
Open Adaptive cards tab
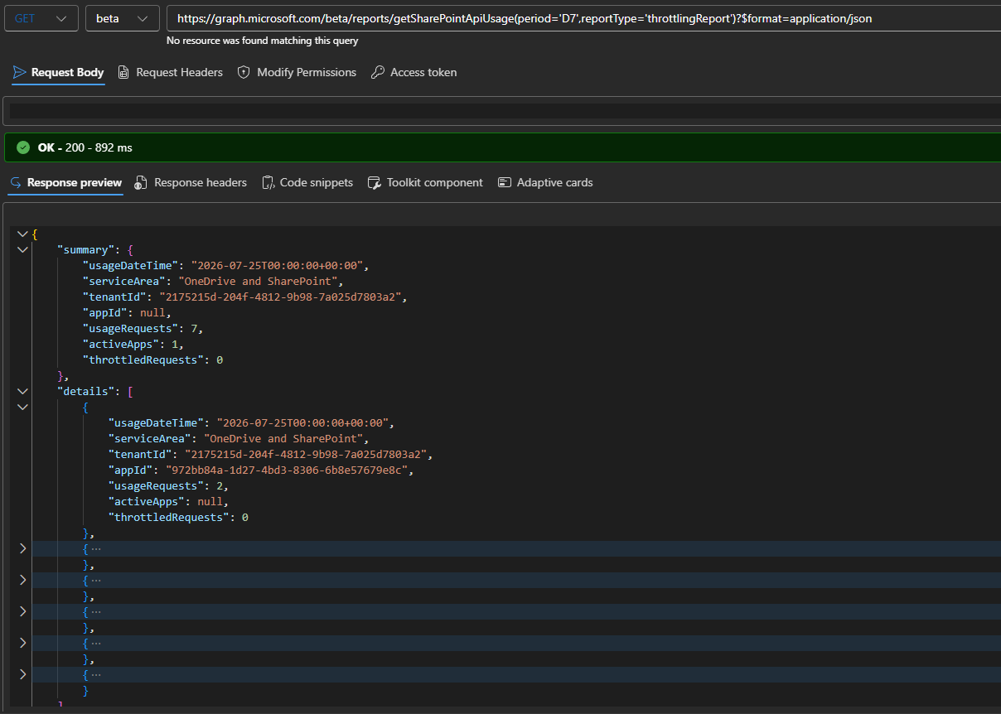click(545, 183)
